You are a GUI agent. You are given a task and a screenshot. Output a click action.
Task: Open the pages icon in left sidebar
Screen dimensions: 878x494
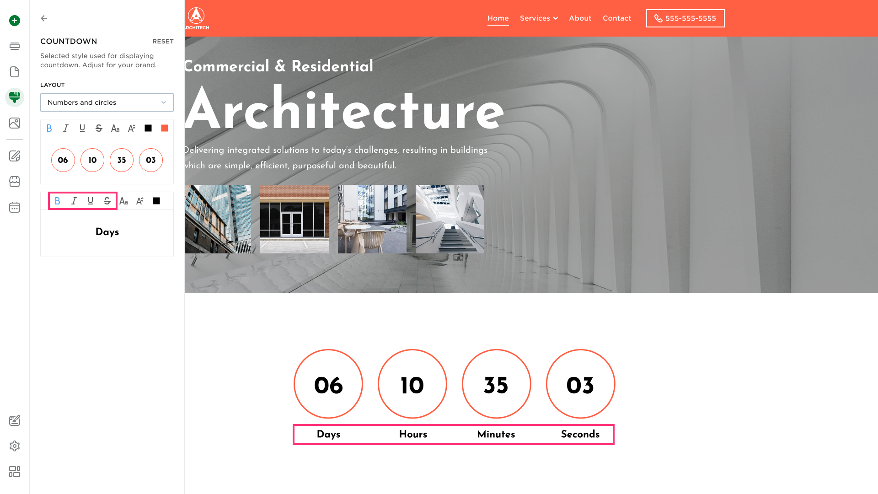pyautogui.click(x=15, y=72)
